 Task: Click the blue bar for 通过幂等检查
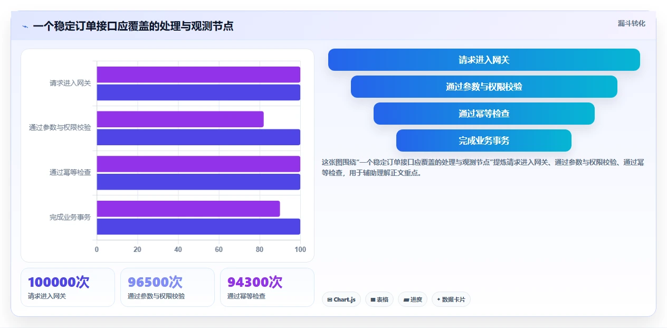coord(198,182)
